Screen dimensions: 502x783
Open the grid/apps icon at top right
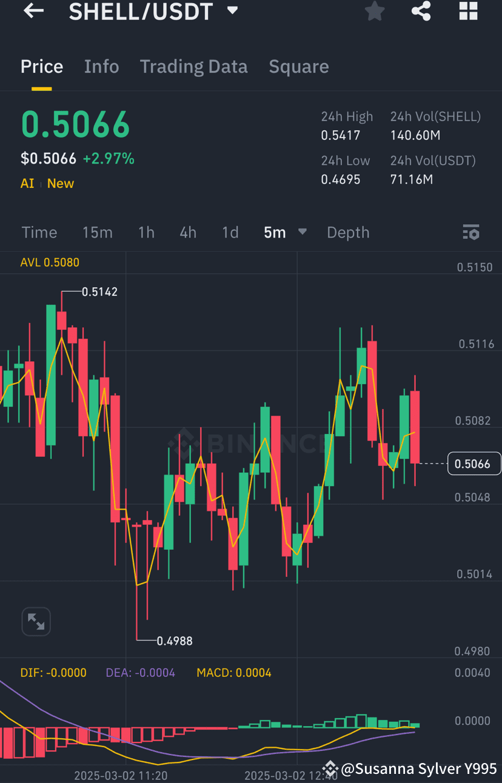[x=468, y=11]
